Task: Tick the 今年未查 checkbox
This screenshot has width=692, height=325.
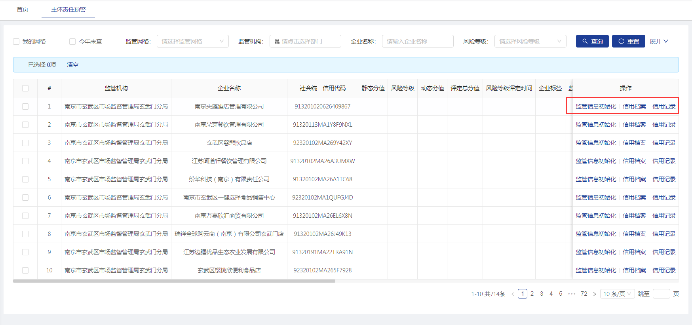Action: tap(72, 42)
